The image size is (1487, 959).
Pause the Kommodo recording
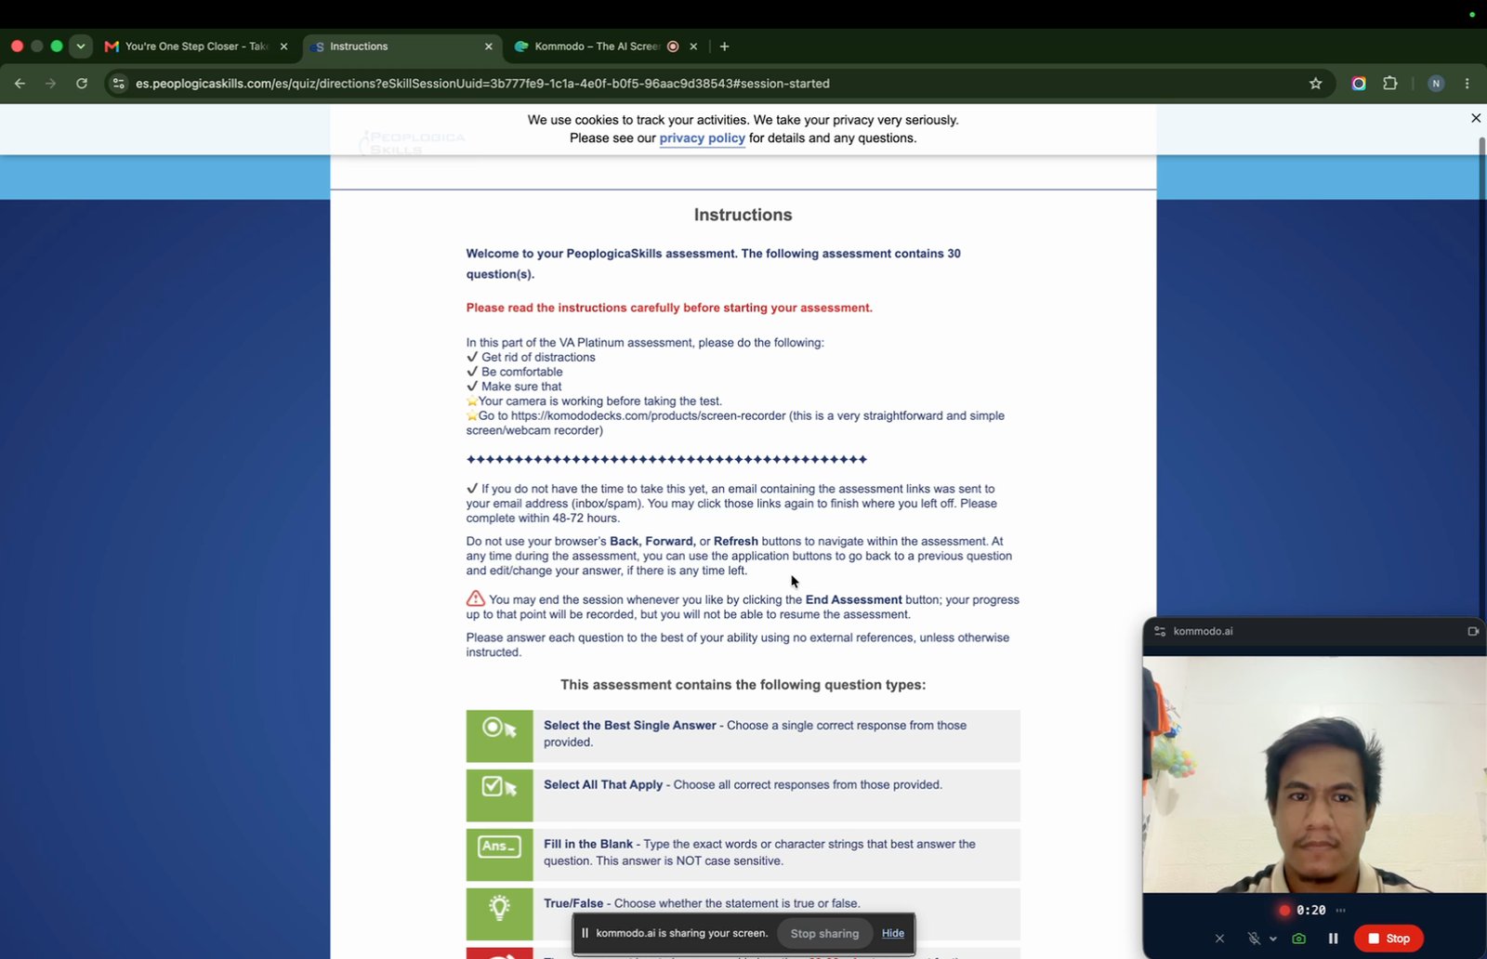pos(1333,939)
